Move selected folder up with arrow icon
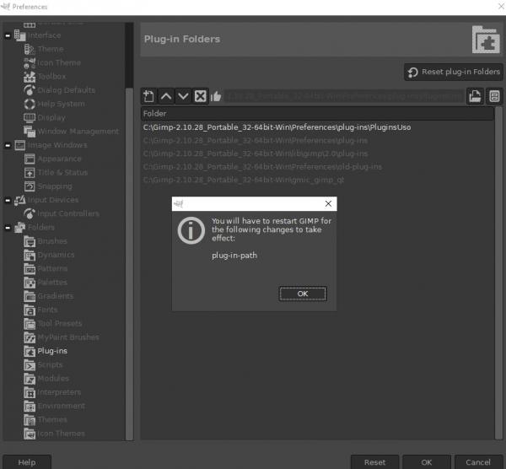This screenshot has width=506, height=469. coord(166,96)
